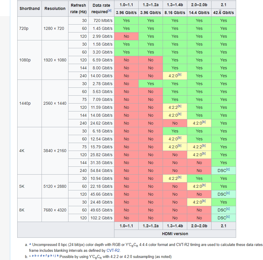Click the 1.3–1.4b cell in table footer
This screenshot has width=263, height=260.
[175, 226]
